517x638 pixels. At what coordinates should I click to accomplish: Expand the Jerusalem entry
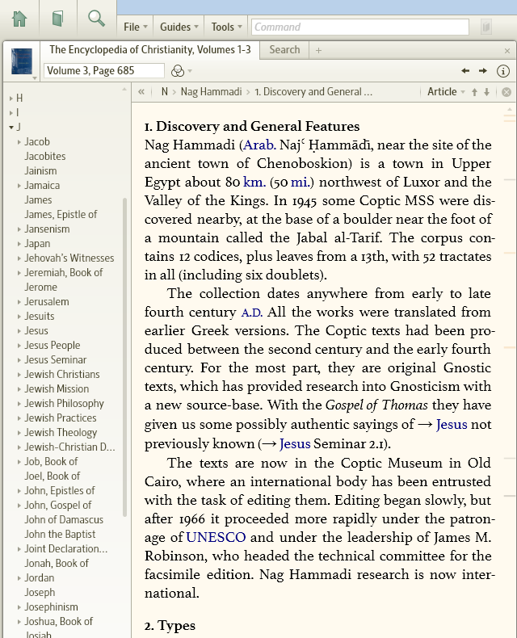click(x=19, y=302)
